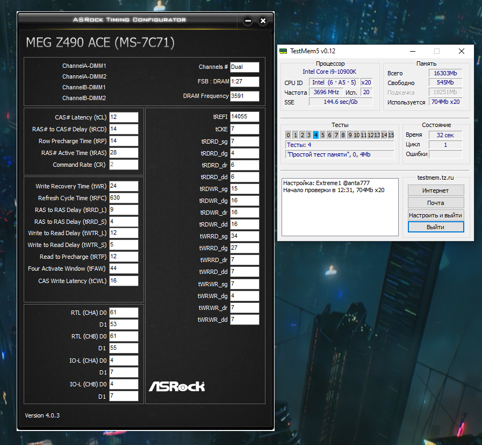The height and width of the screenshot is (445, 482).
Task: Click the tWRWR_dd value field
Action: pyautogui.click(x=244, y=320)
